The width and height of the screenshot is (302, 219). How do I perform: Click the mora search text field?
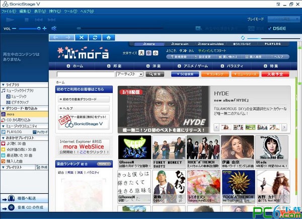tap(86, 75)
